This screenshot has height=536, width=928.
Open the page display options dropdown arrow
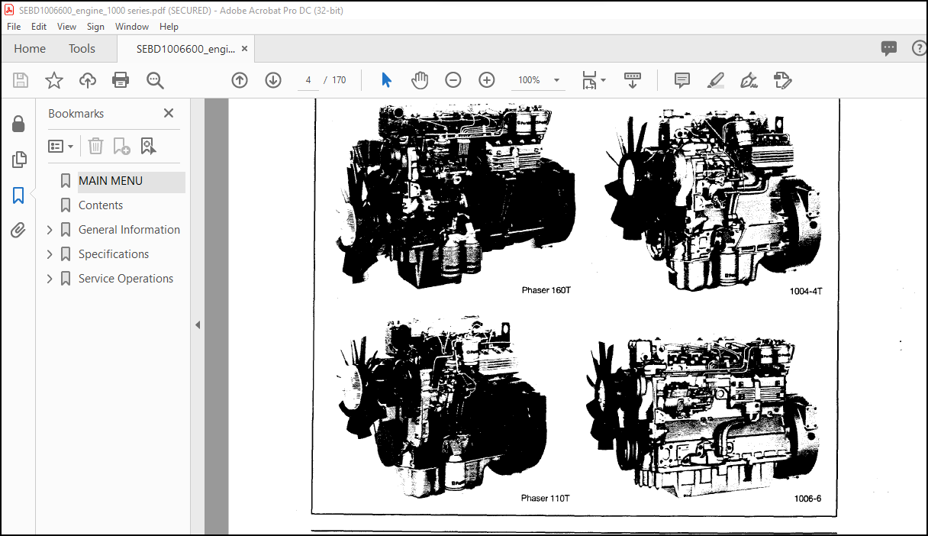tap(603, 79)
